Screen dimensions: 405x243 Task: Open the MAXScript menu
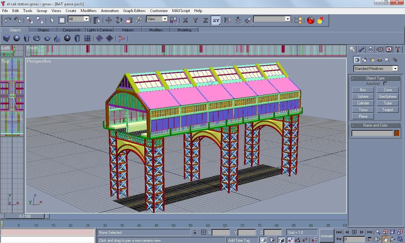tap(181, 10)
